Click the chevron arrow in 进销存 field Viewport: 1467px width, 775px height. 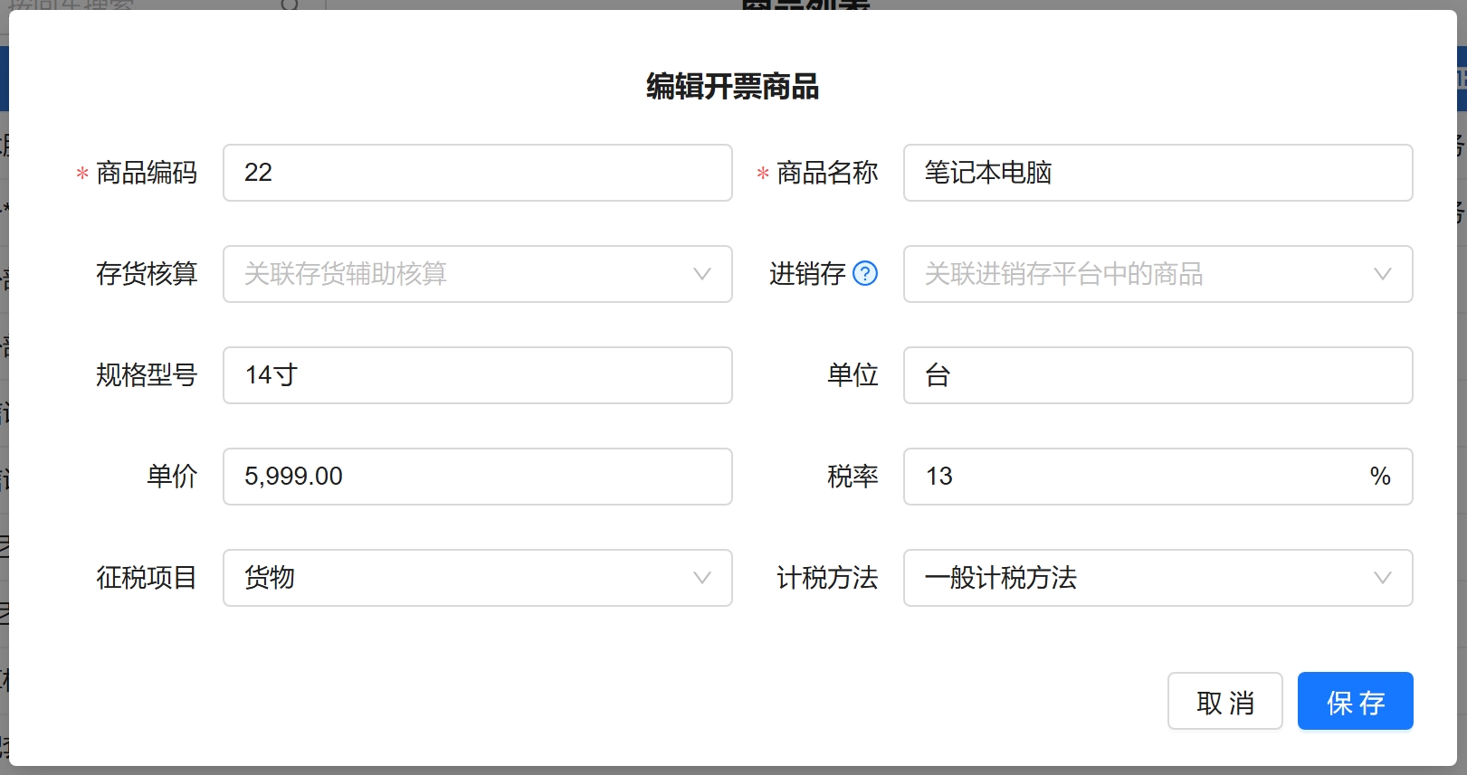click(x=1382, y=274)
